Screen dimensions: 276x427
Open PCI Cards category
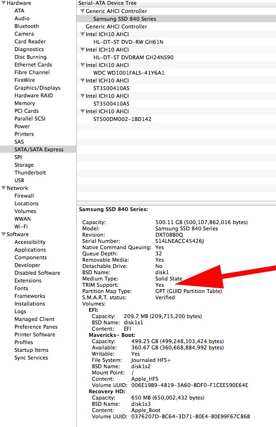click(26, 111)
